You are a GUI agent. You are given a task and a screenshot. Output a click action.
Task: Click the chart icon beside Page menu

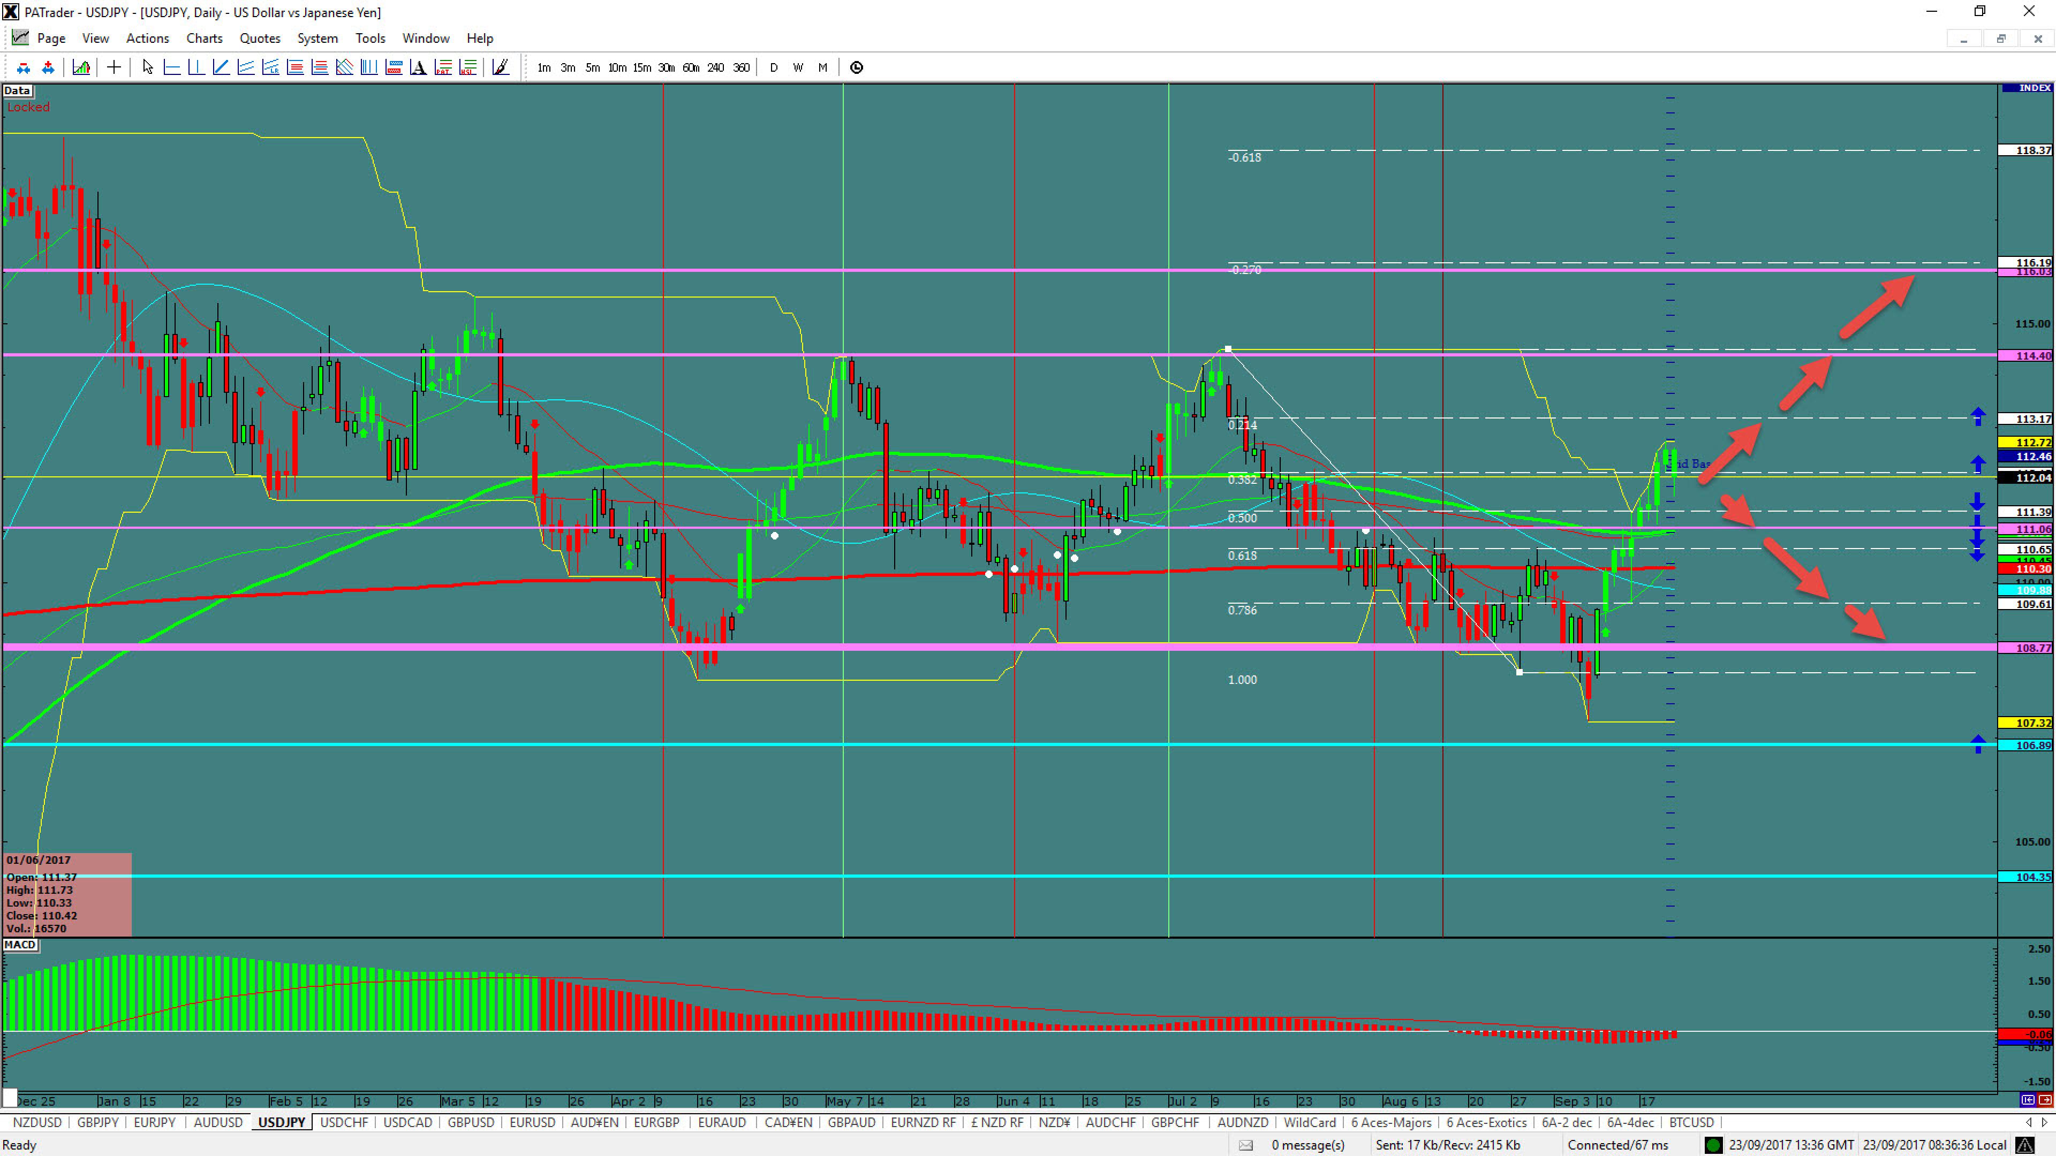pos(20,37)
